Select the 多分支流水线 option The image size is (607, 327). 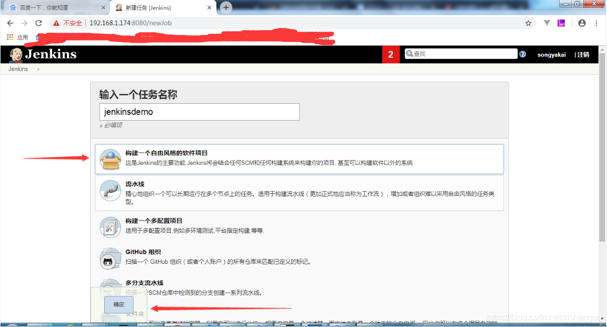click(x=299, y=288)
